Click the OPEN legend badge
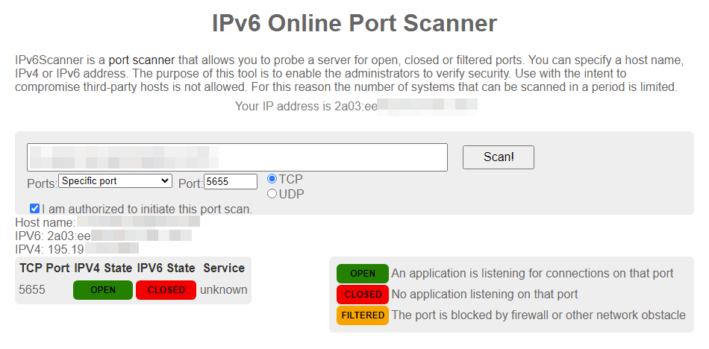This screenshot has width=709, height=349. pos(363,274)
